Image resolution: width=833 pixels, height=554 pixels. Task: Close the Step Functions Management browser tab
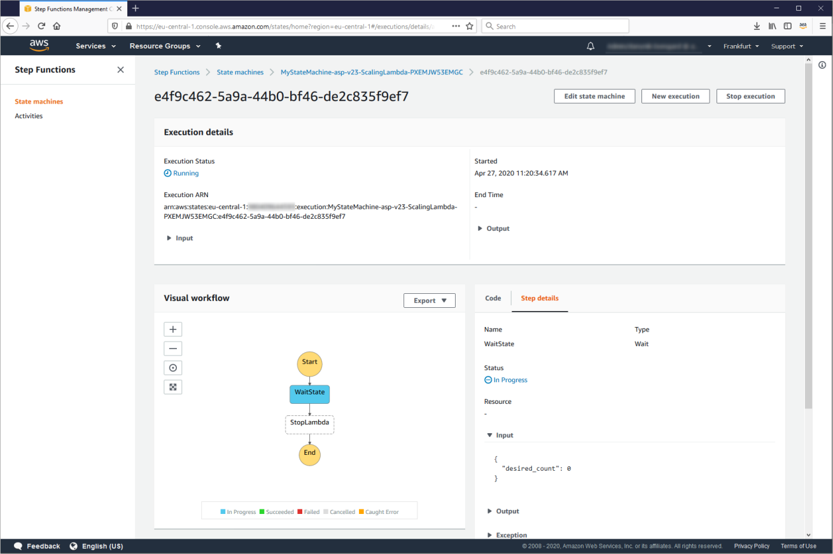[x=120, y=9]
